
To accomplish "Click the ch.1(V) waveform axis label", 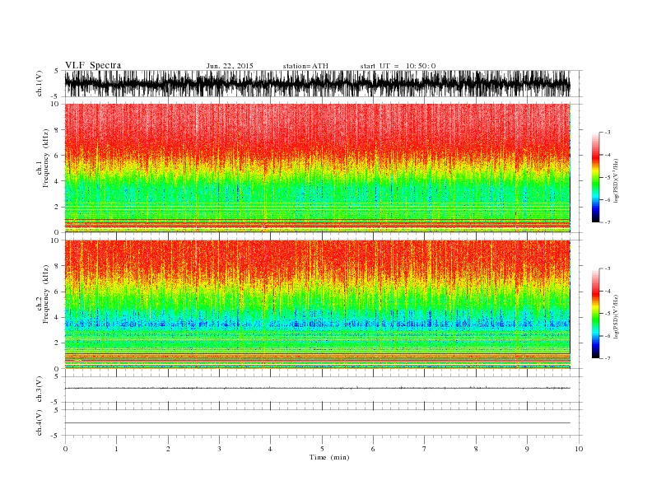I will coord(40,85).
